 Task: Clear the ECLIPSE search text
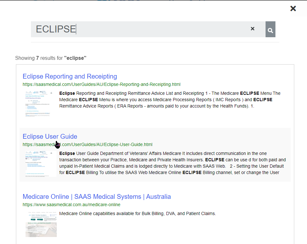click(252, 29)
